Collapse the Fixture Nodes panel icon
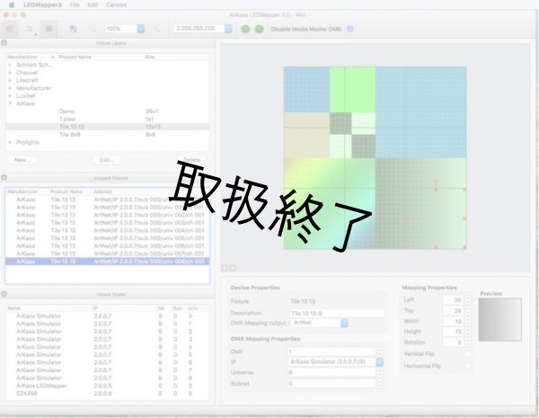The width and height of the screenshot is (539, 418). click(4, 294)
